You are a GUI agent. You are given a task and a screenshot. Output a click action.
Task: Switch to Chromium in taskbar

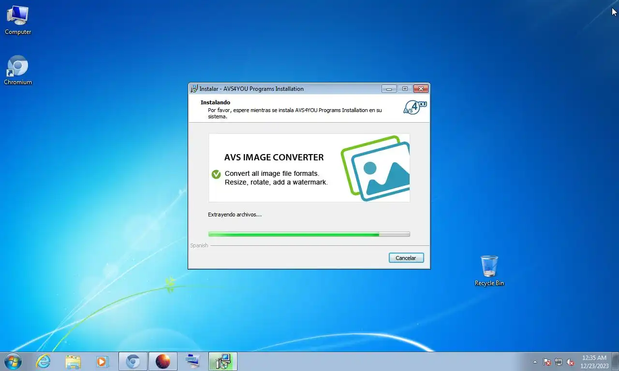[133, 361]
